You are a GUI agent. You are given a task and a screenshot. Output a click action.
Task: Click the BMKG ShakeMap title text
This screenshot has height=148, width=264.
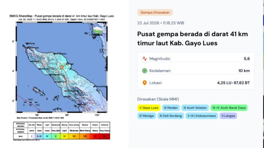62,16
